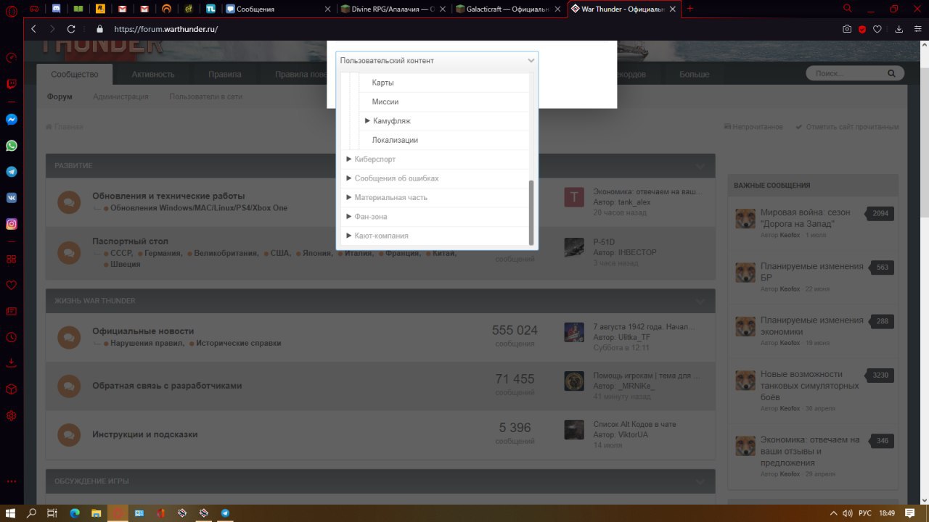Click the forum search input field
This screenshot has height=522, width=929.
pyautogui.click(x=846, y=73)
